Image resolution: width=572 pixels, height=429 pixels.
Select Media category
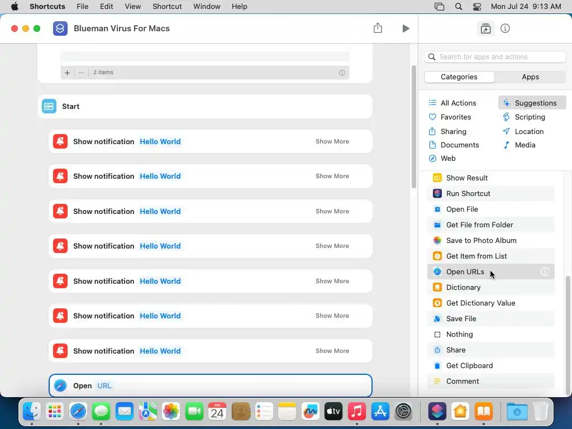point(519,145)
